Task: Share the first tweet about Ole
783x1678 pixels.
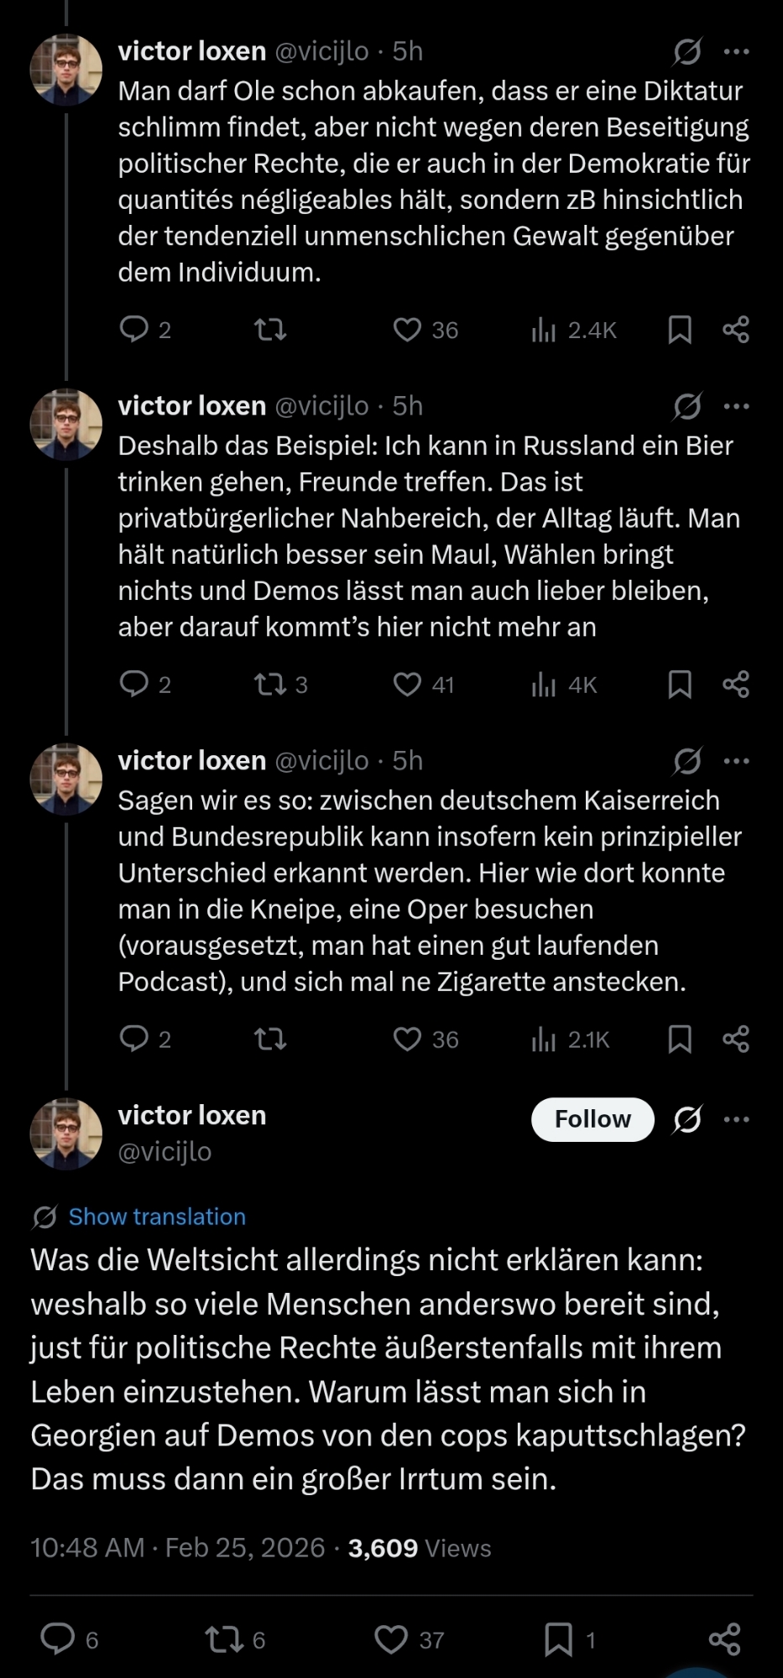Action: coord(735,330)
